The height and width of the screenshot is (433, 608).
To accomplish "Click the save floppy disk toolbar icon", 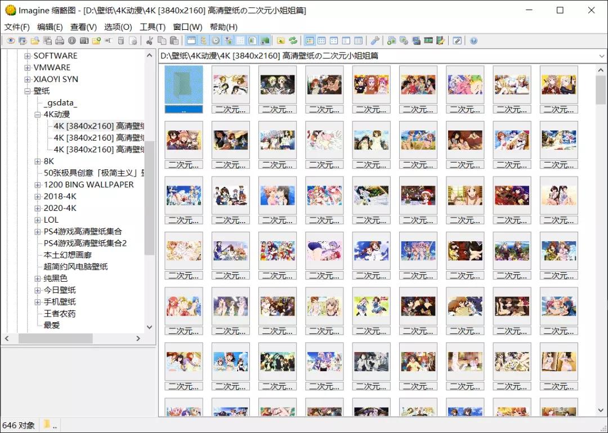I will click(47, 40).
